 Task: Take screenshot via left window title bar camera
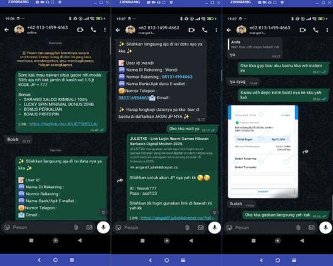pyautogui.click(x=37, y=2)
